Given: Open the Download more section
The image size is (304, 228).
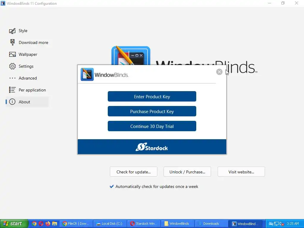Looking at the screenshot, I should click(29, 42).
